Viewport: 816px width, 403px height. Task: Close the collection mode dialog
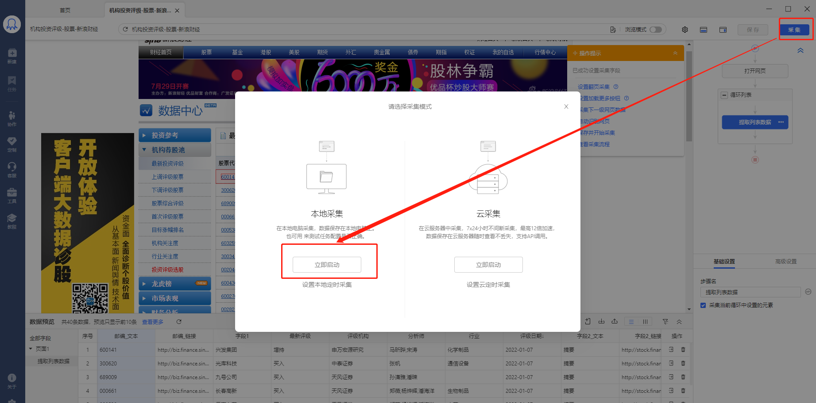click(566, 106)
